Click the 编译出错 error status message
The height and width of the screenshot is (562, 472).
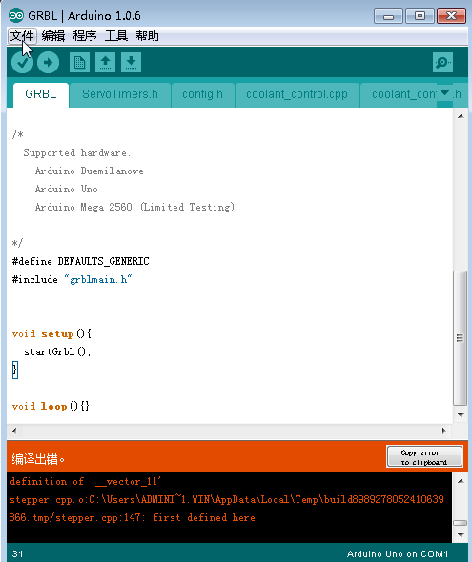[38, 459]
